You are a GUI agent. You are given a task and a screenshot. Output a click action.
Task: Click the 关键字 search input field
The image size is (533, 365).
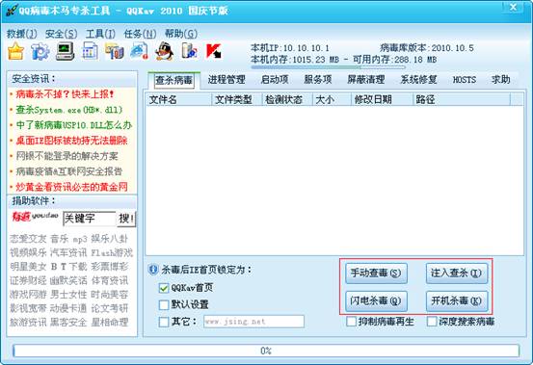pyautogui.click(x=90, y=219)
